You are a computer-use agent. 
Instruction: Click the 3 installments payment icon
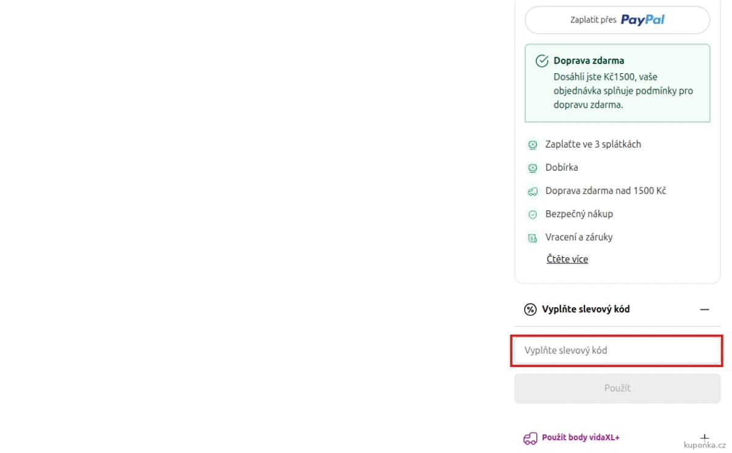tap(533, 144)
